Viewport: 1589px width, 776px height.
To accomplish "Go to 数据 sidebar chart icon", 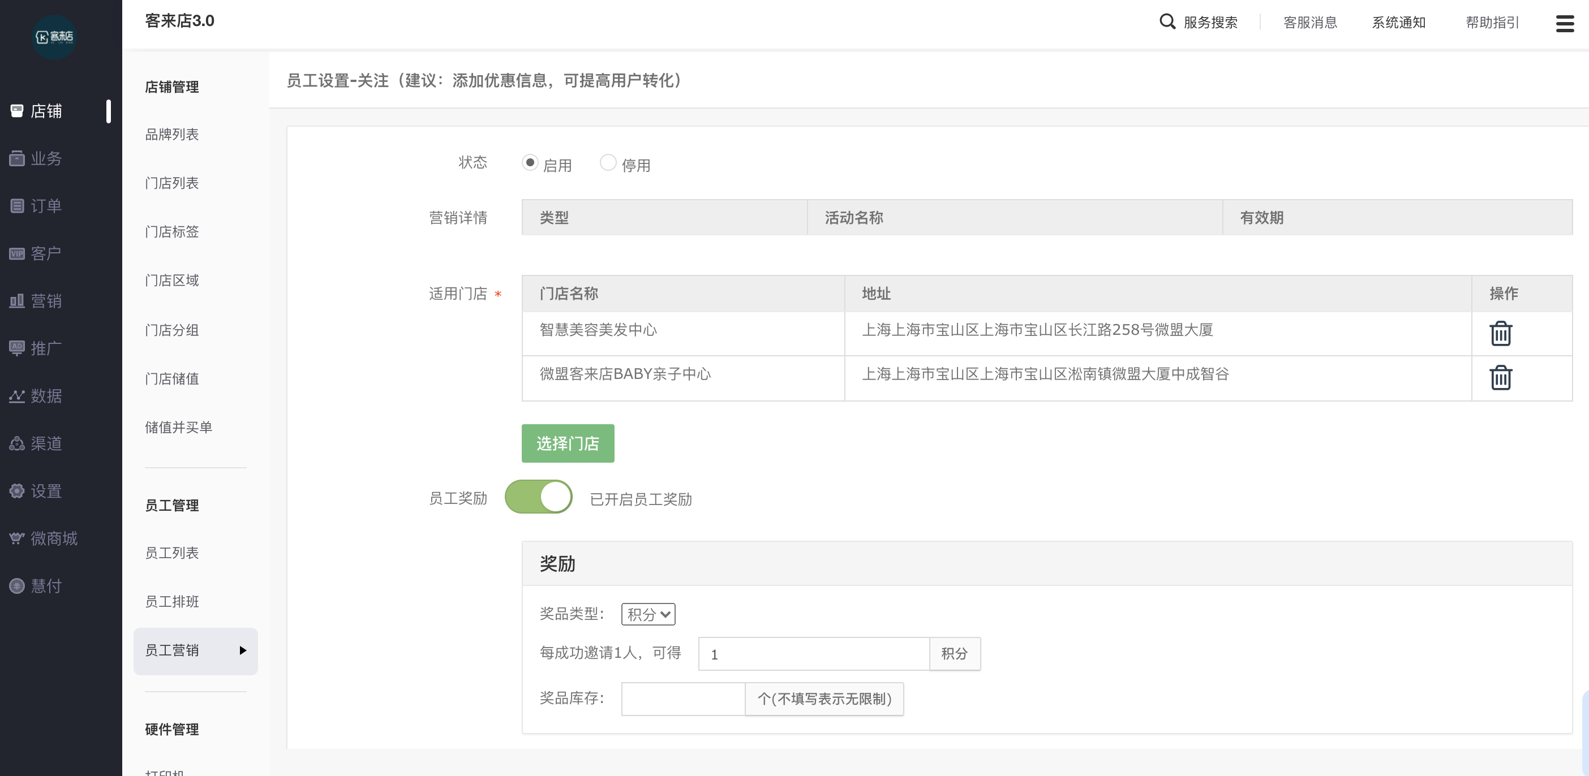I will 16,396.
